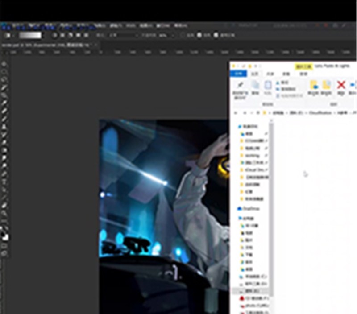
Task: Open the blue File tab in Explorer
Action: (238, 74)
